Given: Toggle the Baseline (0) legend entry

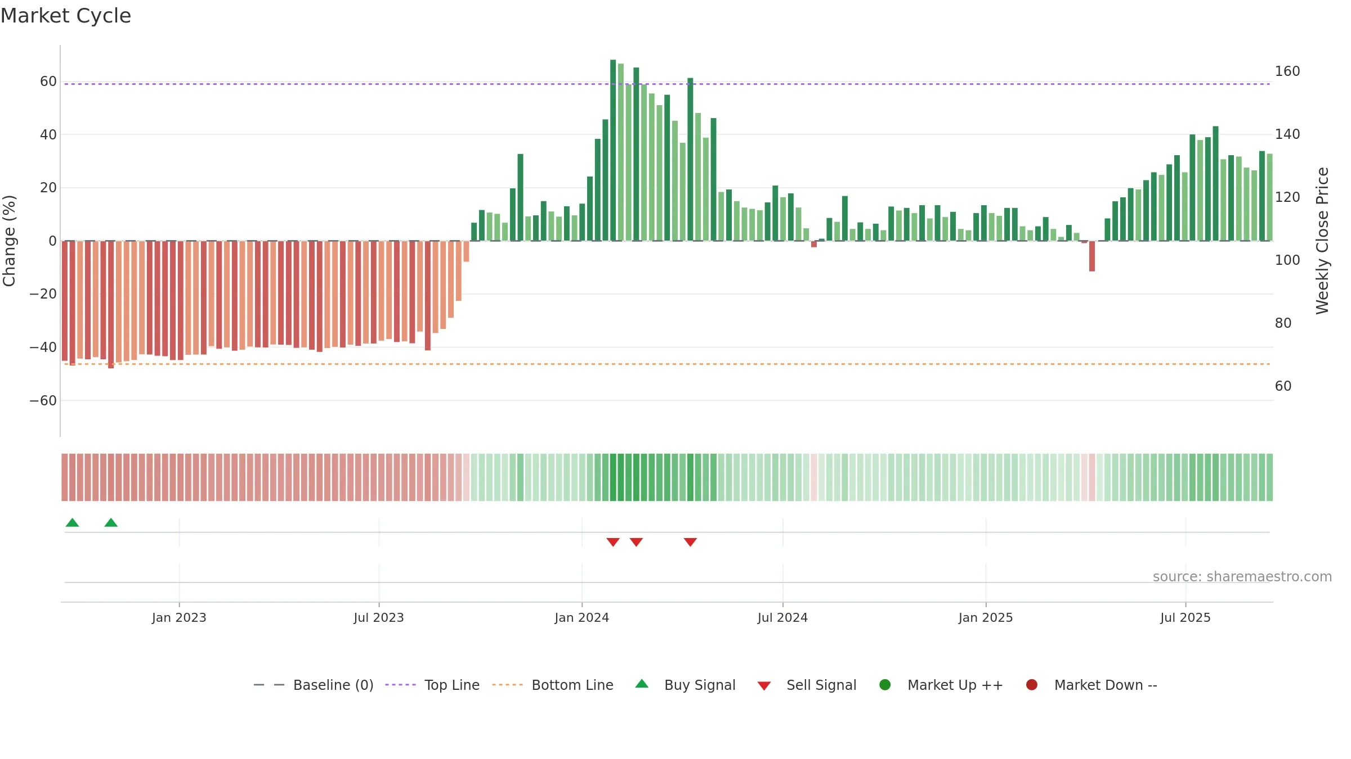Looking at the screenshot, I should coord(333,685).
